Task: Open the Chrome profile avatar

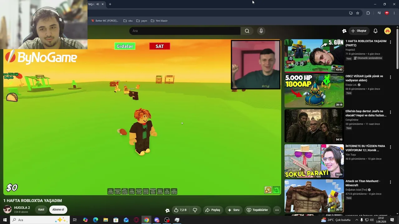Action: [387, 13]
